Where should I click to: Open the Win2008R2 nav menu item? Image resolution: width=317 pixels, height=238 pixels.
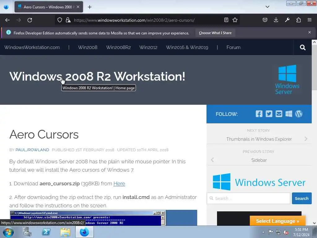coord(119,47)
